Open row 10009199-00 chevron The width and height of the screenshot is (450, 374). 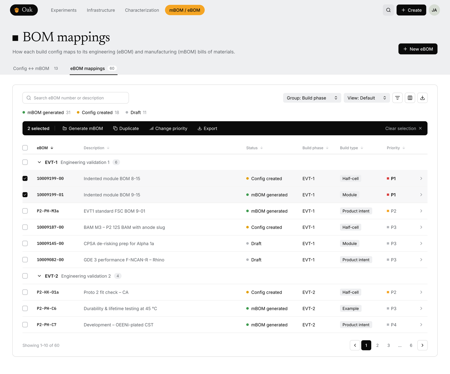pos(421,179)
